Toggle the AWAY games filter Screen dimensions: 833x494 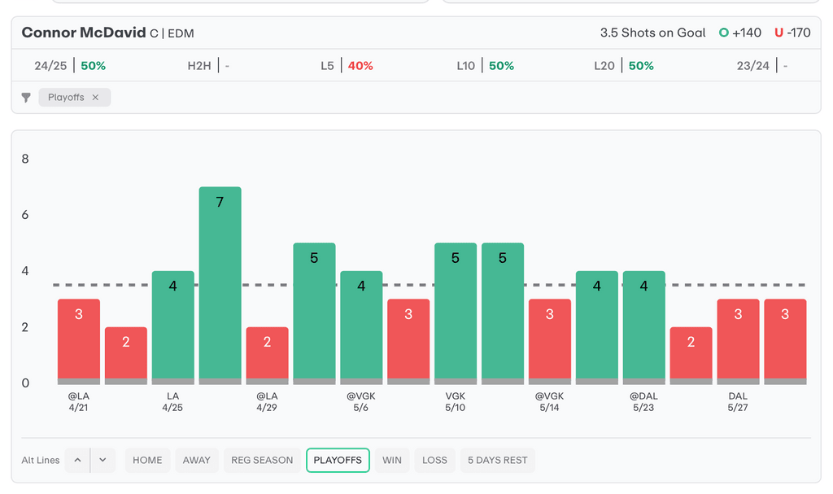(x=197, y=460)
